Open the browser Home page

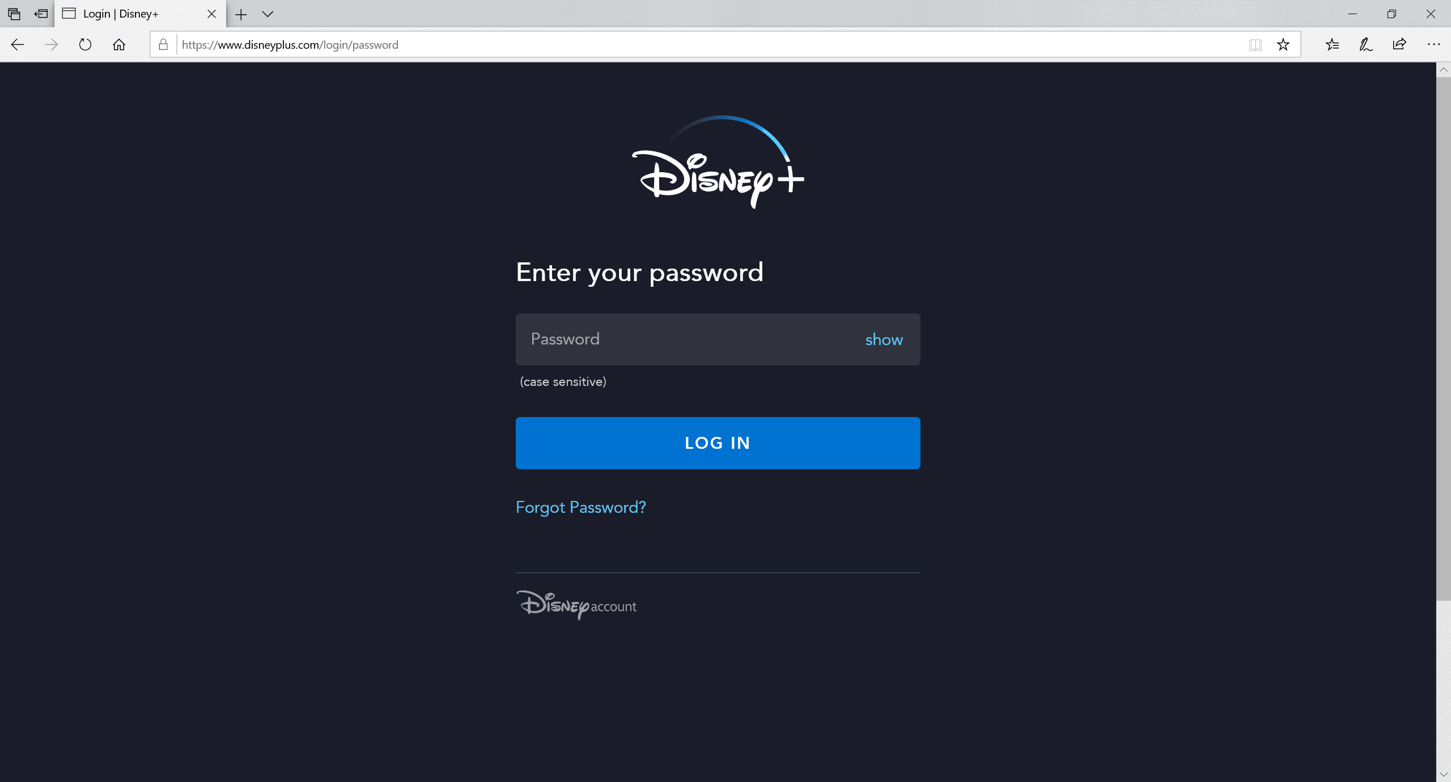(x=118, y=45)
